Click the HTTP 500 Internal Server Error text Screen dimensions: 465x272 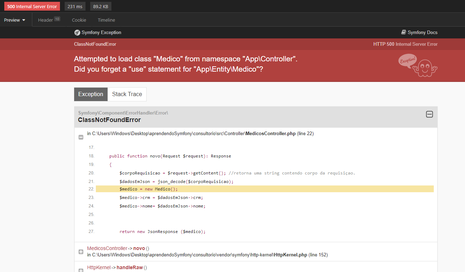tap(405, 44)
